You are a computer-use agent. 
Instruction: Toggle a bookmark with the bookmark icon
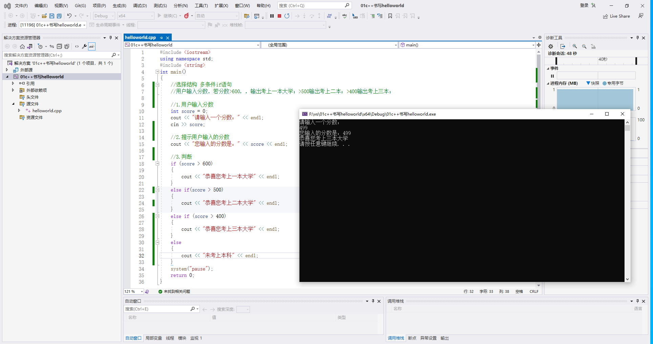tap(390, 16)
